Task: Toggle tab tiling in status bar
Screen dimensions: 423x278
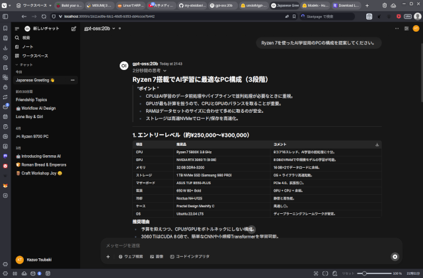Action: 325,273
